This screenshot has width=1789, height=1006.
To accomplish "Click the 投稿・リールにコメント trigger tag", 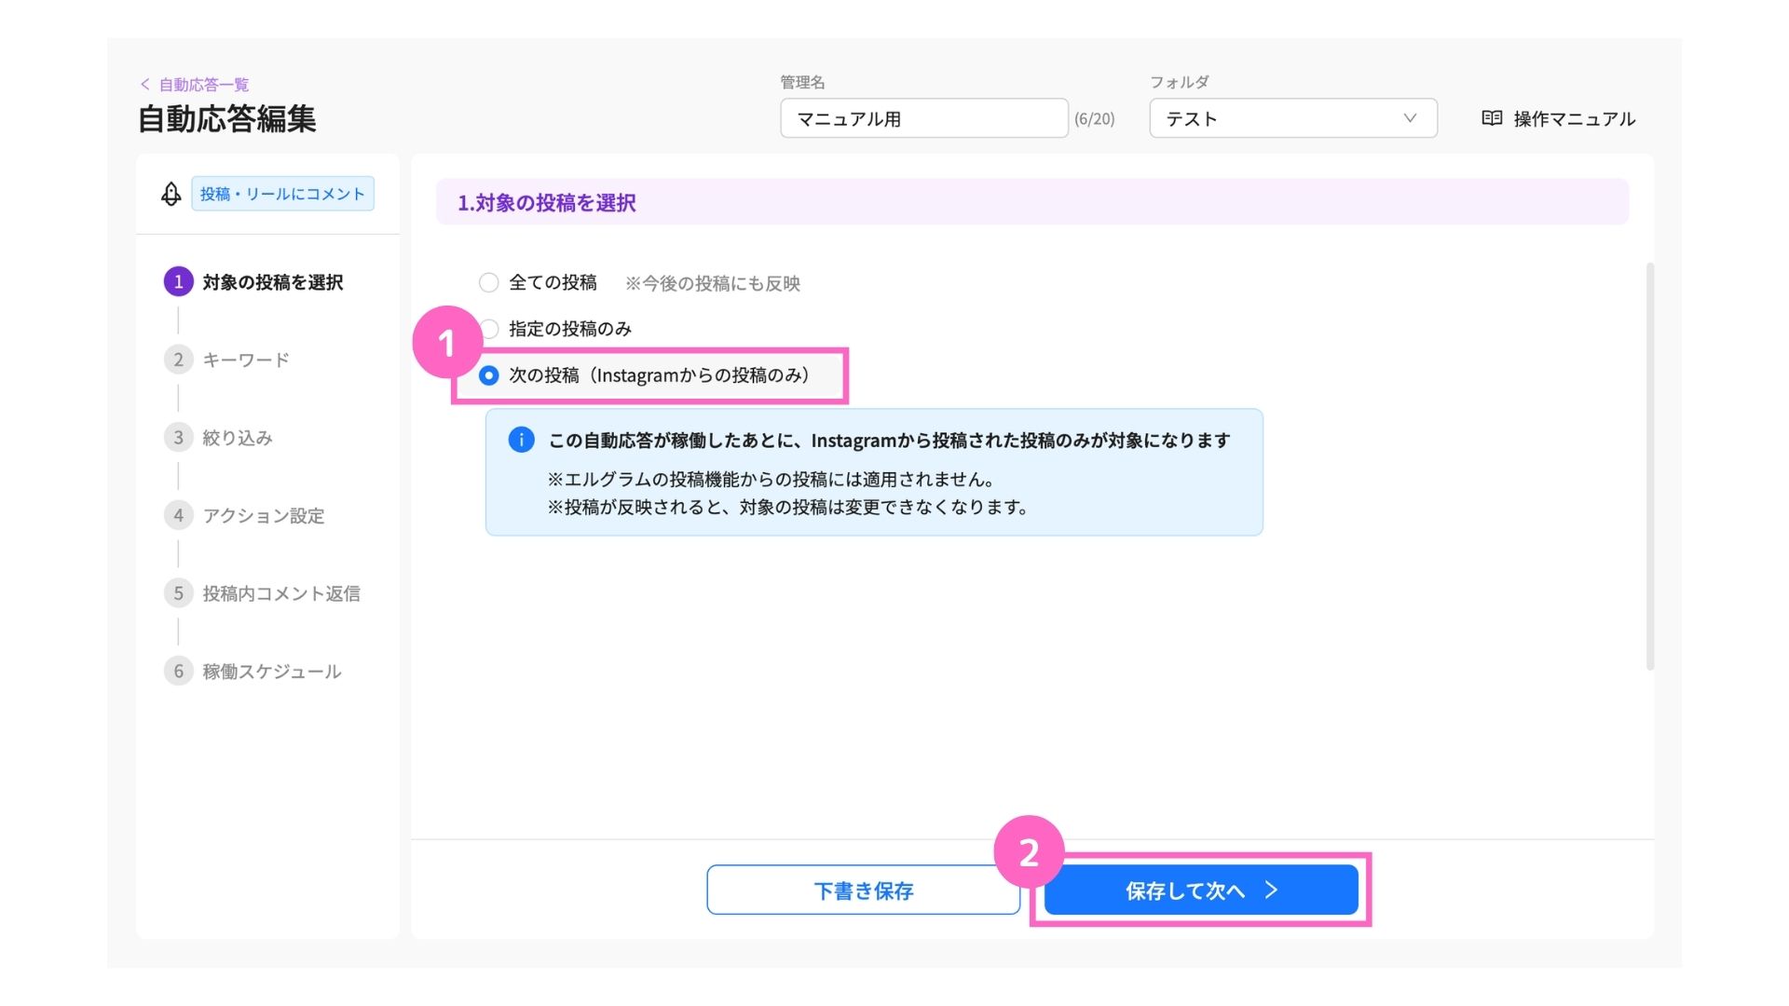I will [282, 194].
